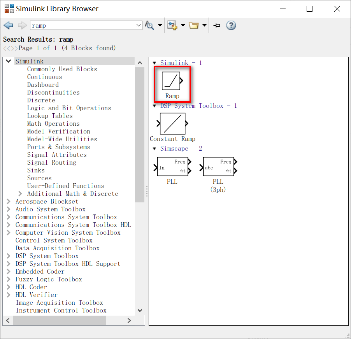Click the search icon in the toolbar
351x339 pixels.
click(x=149, y=25)
